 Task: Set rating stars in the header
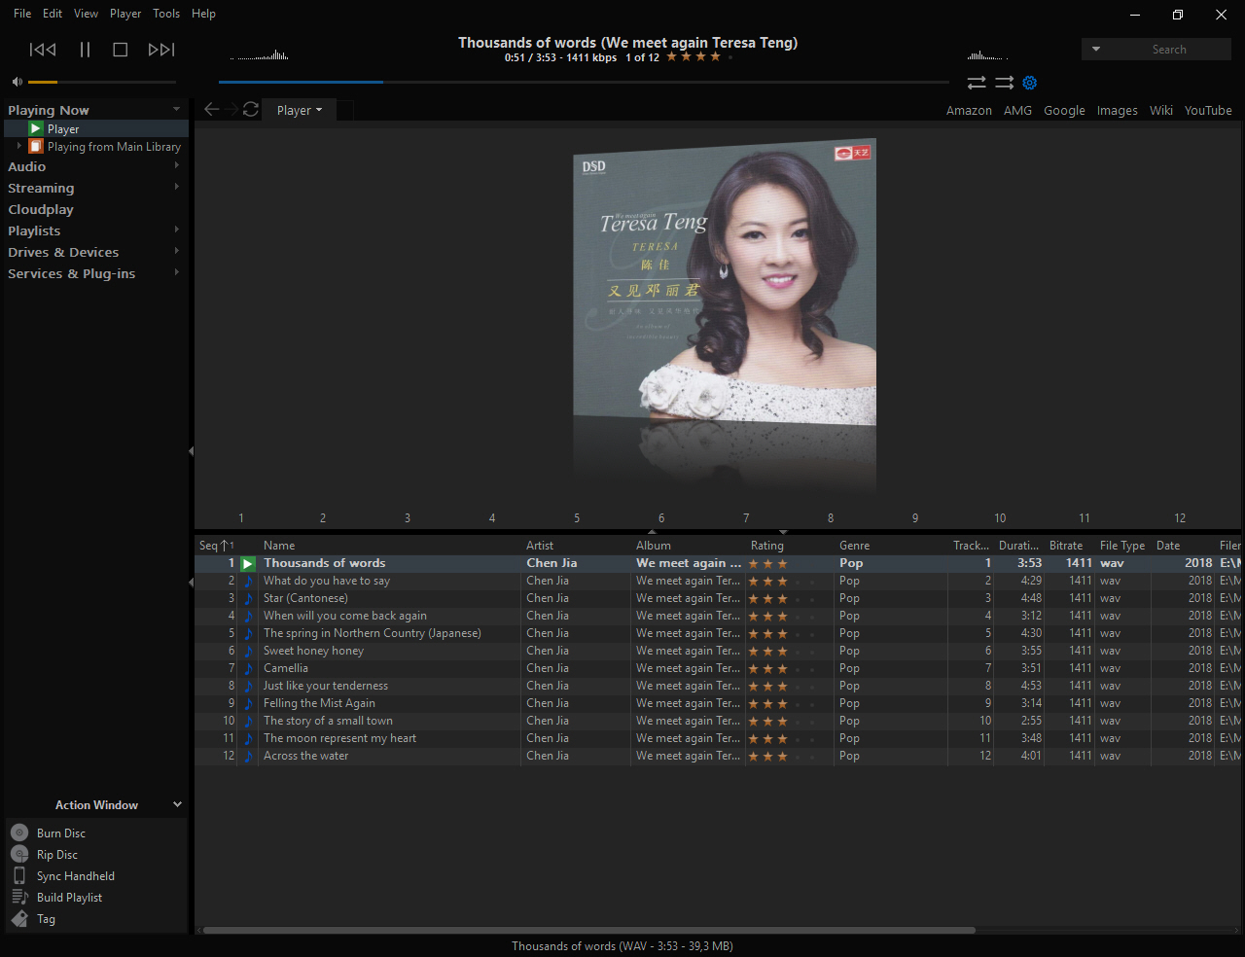coord(699,57)
